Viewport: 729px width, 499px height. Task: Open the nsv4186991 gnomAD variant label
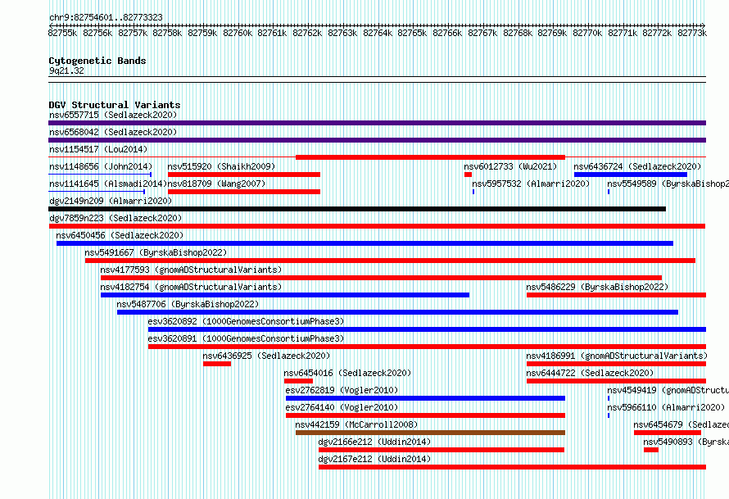pyautogui.click(x=617, y=356)
